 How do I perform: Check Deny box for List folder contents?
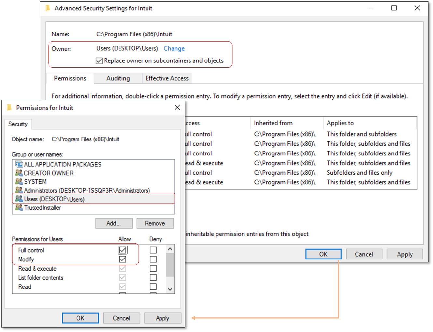[x=153, y=277]
